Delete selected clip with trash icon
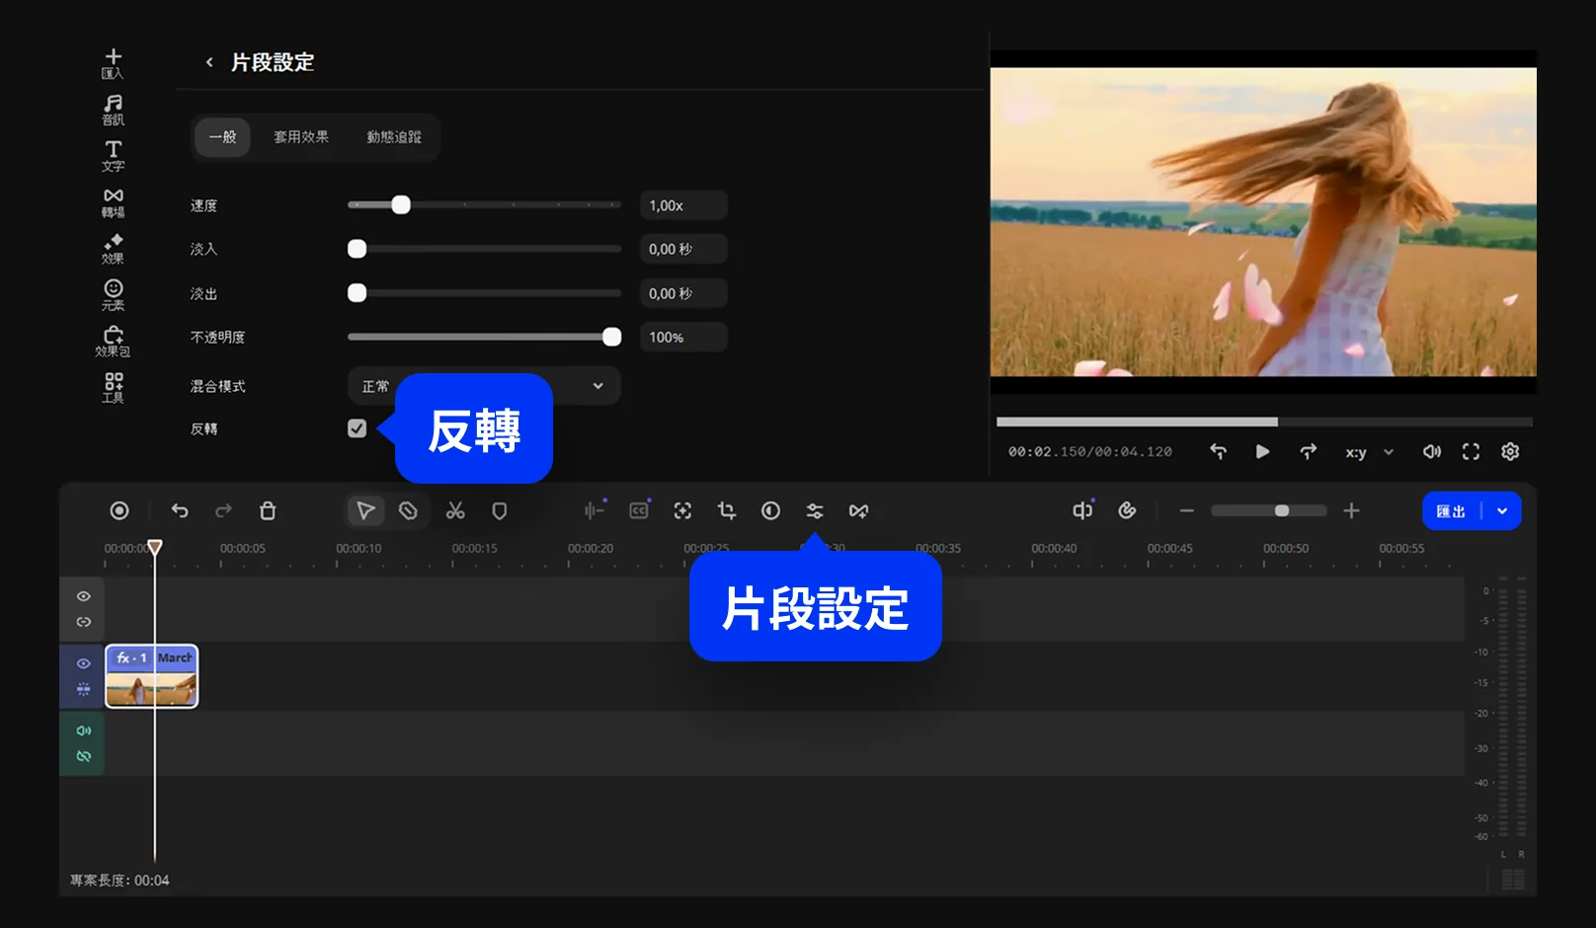This screenshot has height=928, width=1596. (268, 510)
